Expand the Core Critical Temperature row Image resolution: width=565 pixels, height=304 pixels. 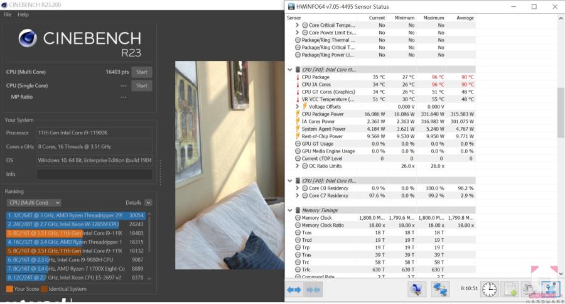point(298,25)
